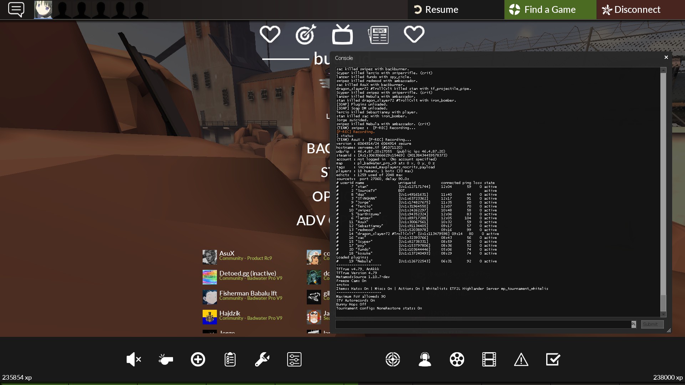Click the Disconnect button
The image size is (685, 385).
pyautogui.click(x=640, y=10)
